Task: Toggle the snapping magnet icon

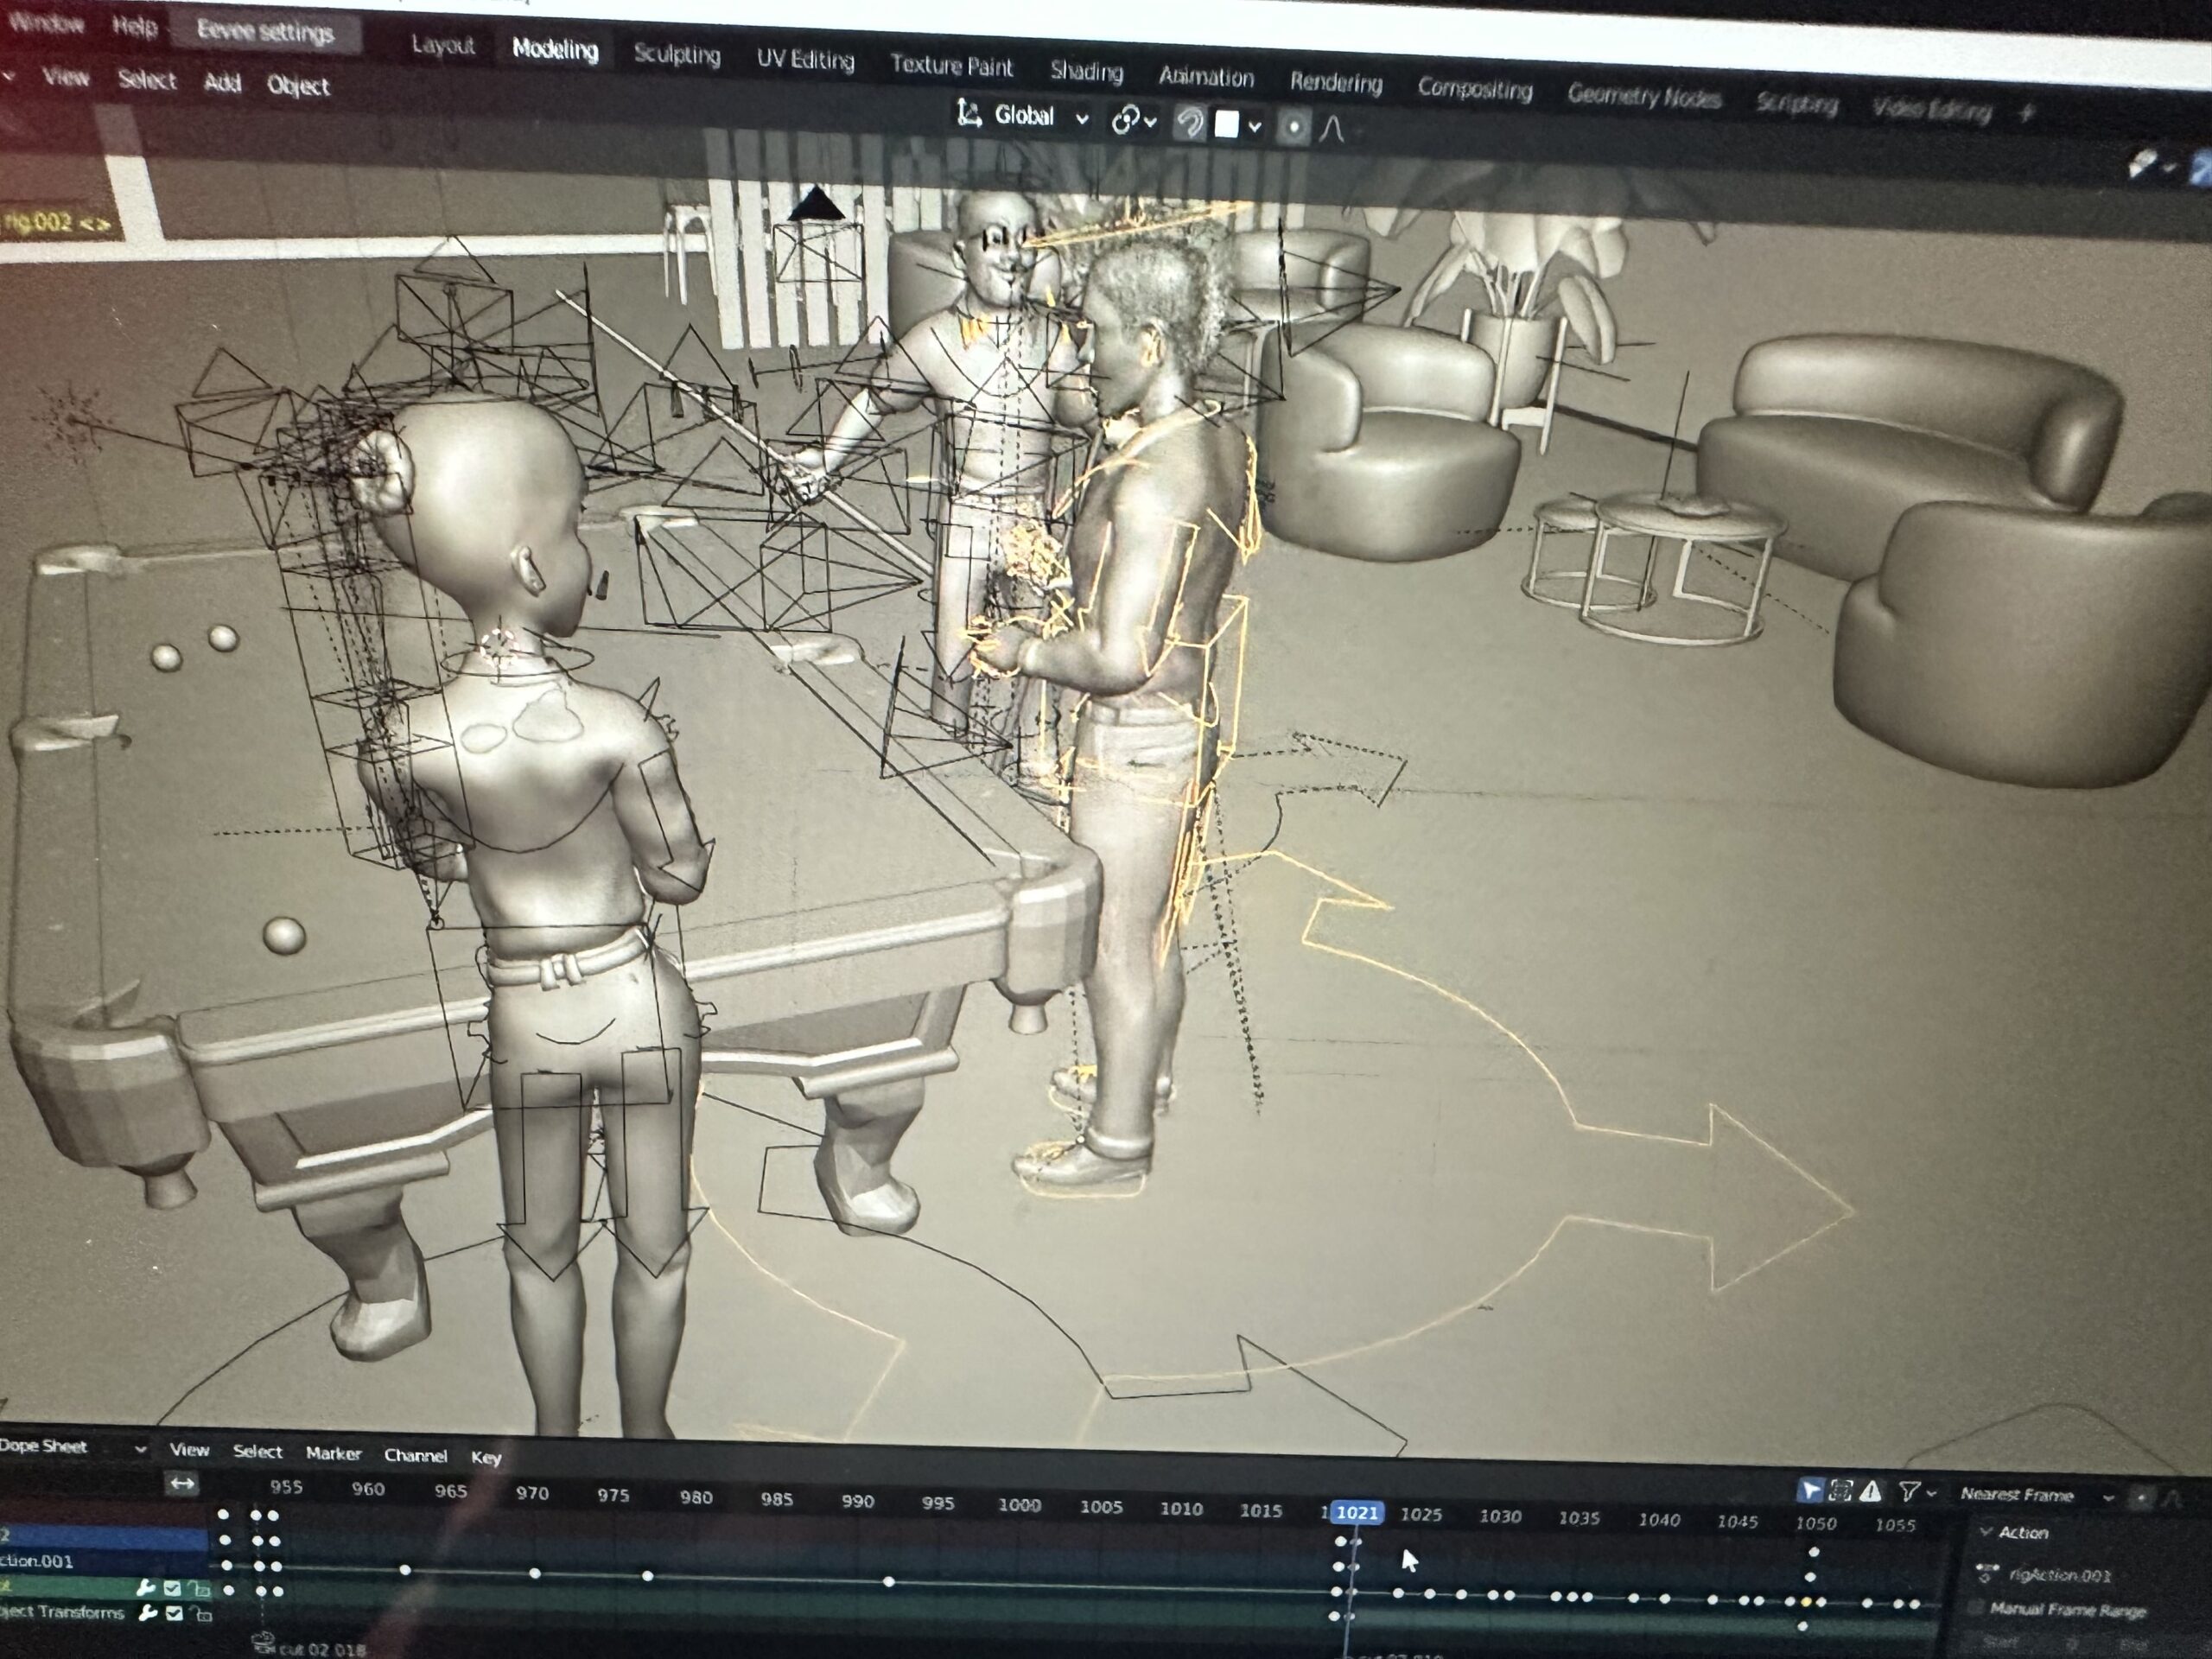Action: tap(1189, 124)
